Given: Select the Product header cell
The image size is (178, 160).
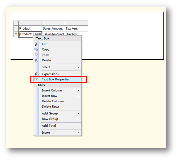Looking at the screenshot, I should pyautogui.click(x=30, y=28).
